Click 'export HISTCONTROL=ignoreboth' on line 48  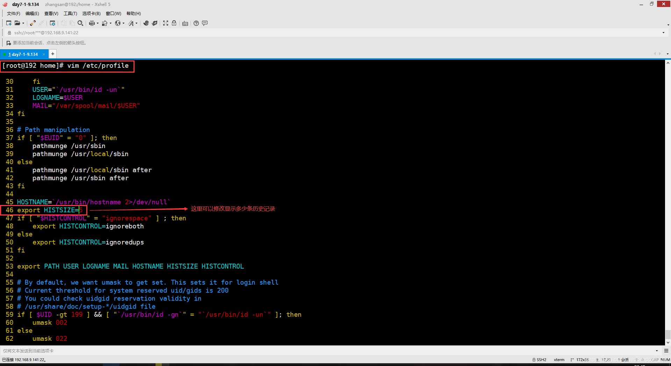click(88, 226)
